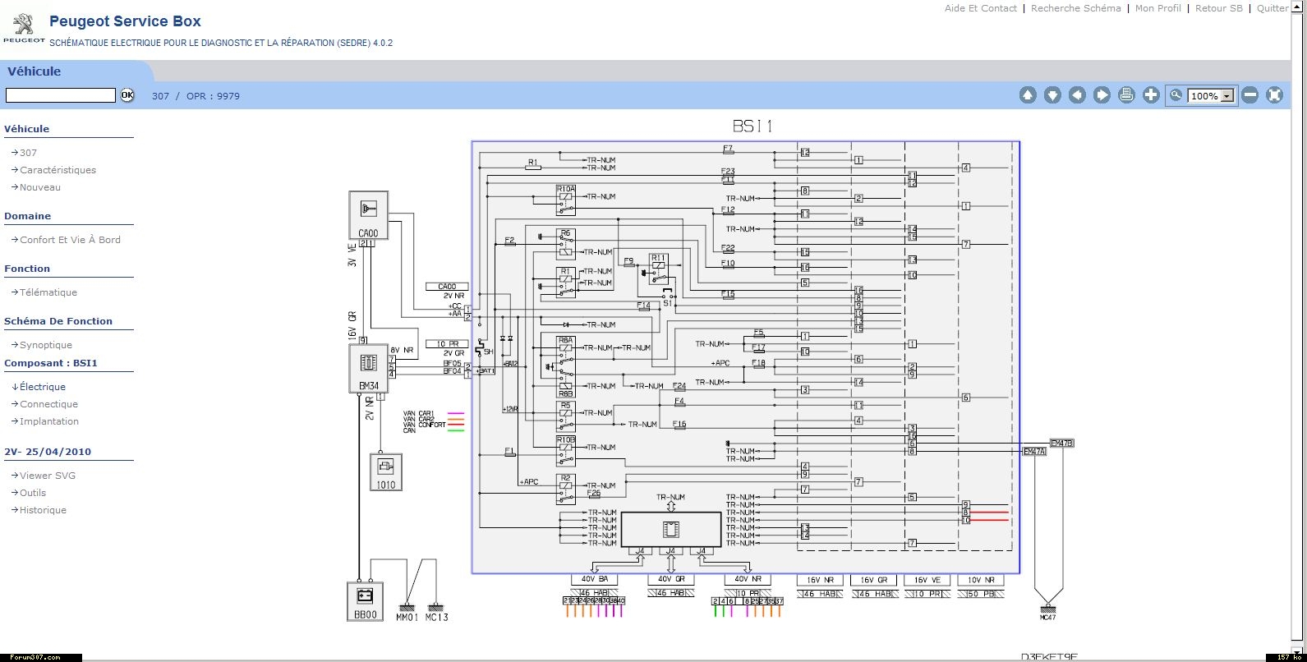This screenshot has height=662, width=1307.
Task: Select Caractéristiques in the sidebar
Action: (x=58, y=170)
